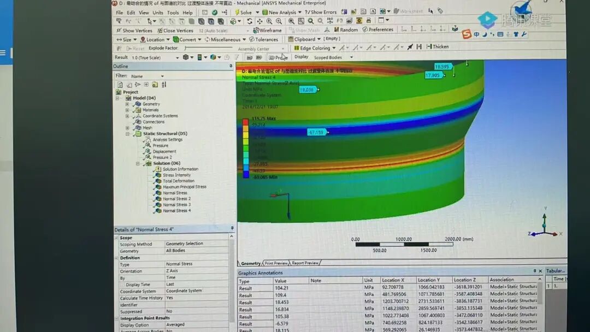The height and width of the screenshot is (332, 590).
Task: Expand the Coordinate Systems tree node
Action: (127, 116)
